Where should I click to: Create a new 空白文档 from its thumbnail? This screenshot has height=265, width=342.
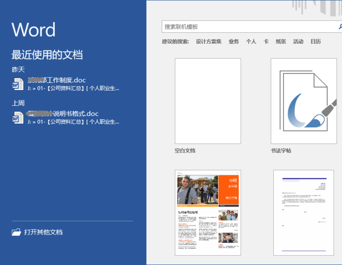[208, 101]
